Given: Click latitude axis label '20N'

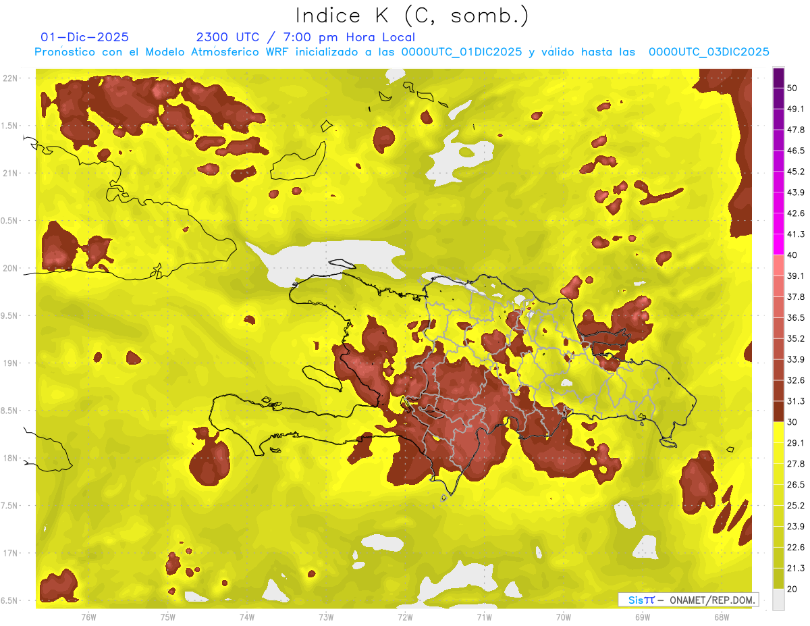Looking at the screenshot, I should click(x=11, y=268).
